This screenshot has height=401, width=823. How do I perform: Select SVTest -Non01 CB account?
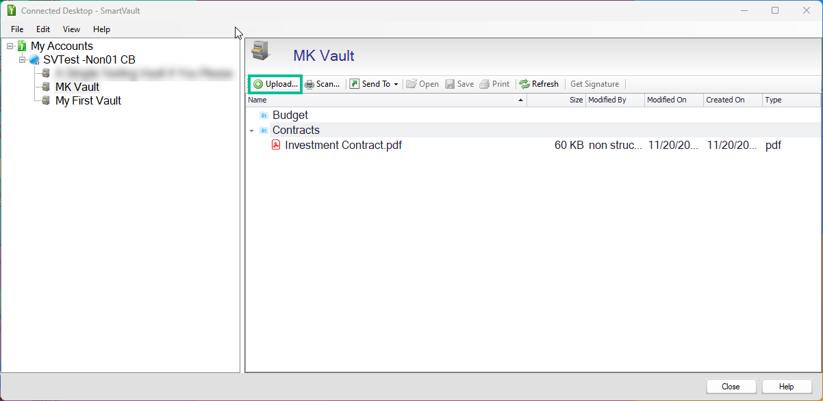pyautogui.click(x=89, y=59)
